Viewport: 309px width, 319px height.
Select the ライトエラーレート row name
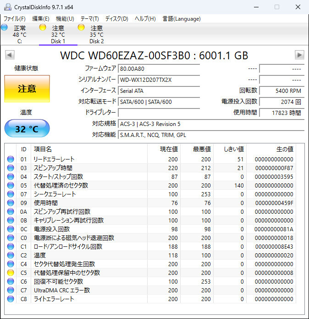coord(54,299)
